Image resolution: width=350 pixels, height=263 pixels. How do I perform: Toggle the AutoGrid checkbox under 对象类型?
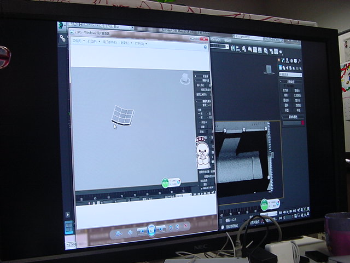pos(285,85)
